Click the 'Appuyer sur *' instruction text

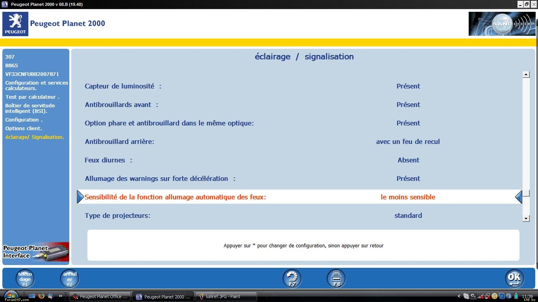(304, 245)
